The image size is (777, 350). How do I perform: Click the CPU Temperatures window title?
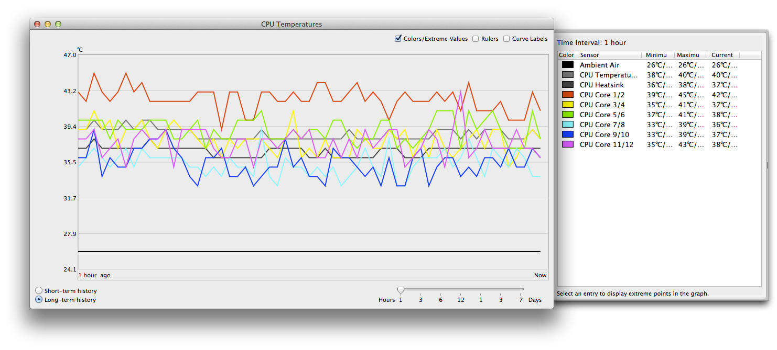click(292, 24)
